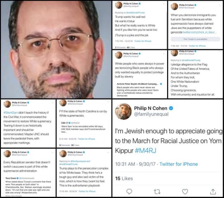Open the #SilentSam hashtag link

coord(11,112)
